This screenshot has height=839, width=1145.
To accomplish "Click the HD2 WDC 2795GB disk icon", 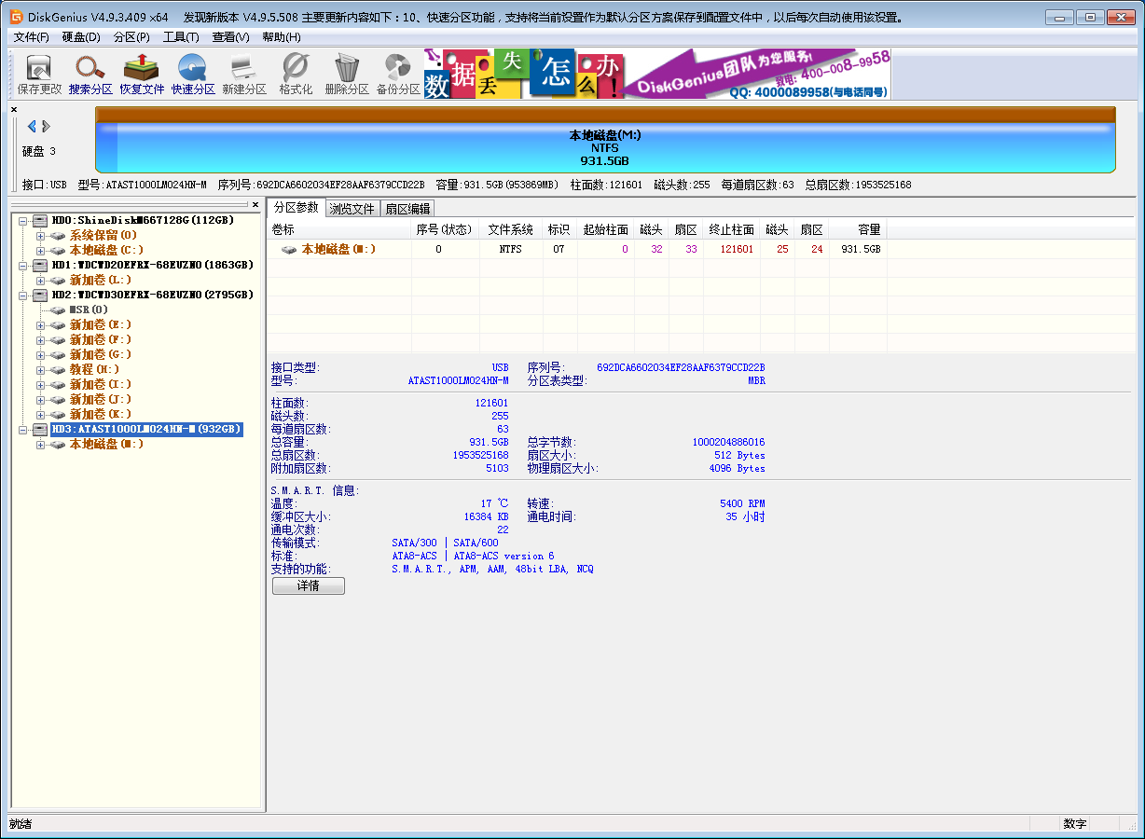I will (x=38, y=295).
